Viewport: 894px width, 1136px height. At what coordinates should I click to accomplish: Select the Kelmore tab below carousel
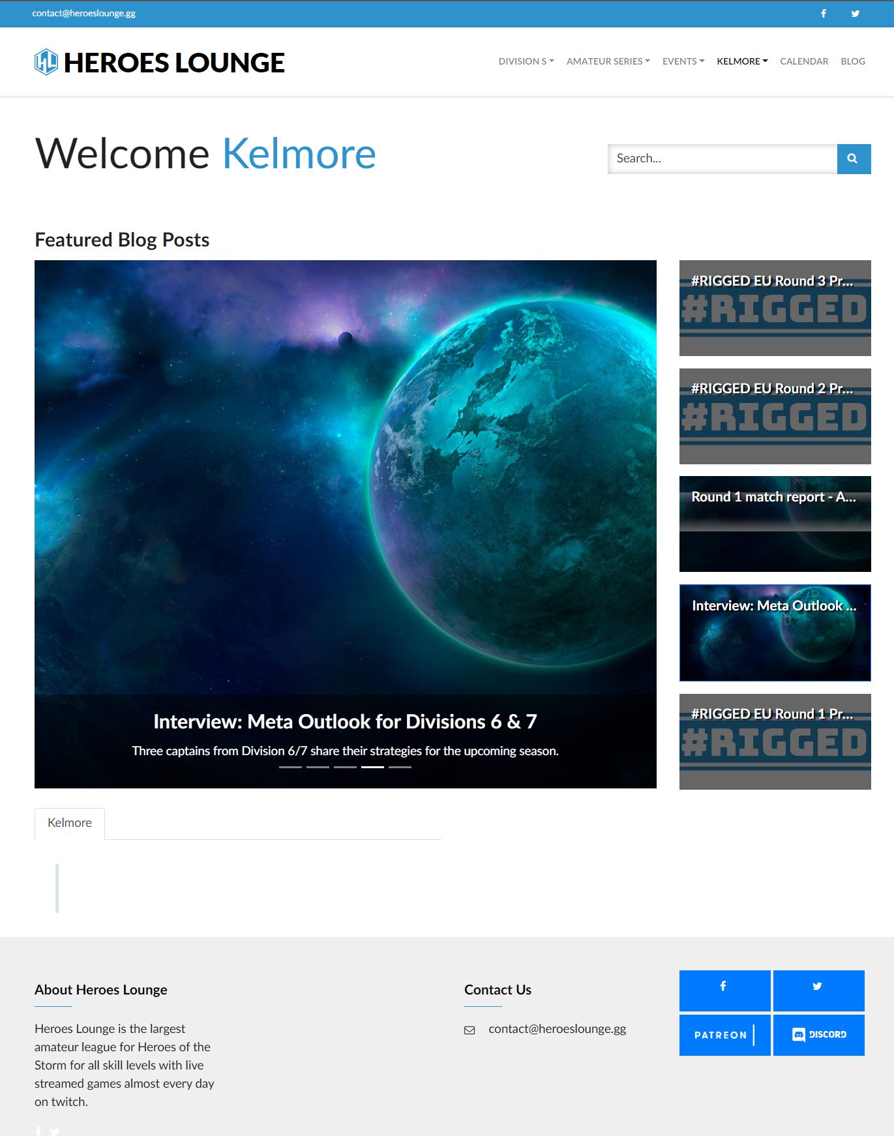click(x=70, y=823)
